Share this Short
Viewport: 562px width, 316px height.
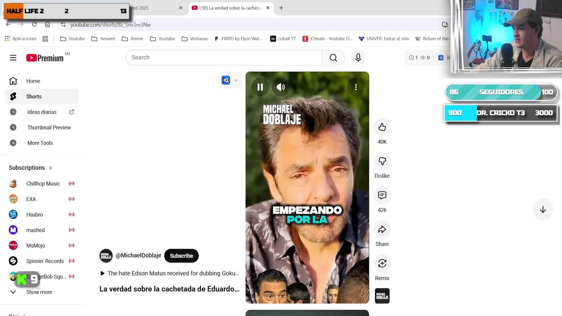[x=382, y=229]
